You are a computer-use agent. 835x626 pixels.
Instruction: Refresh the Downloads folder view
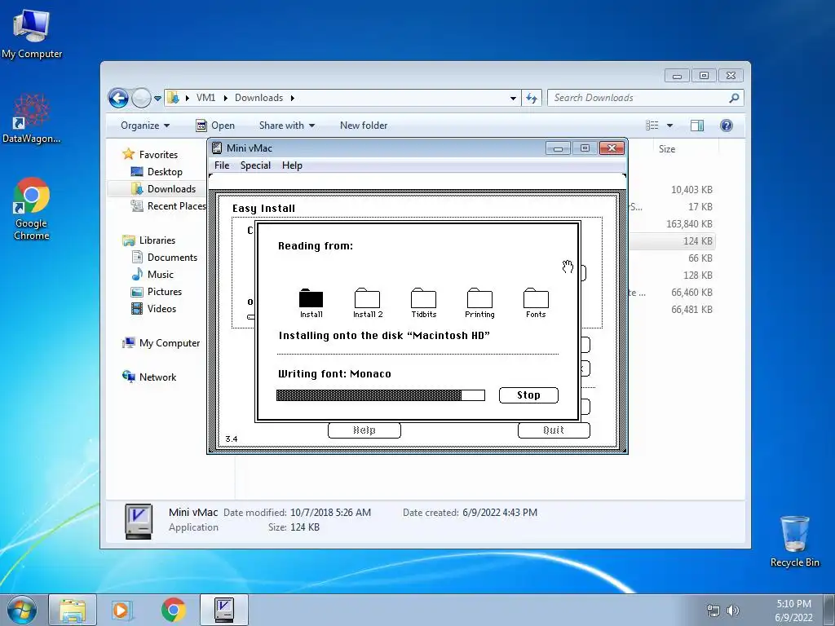532,98
